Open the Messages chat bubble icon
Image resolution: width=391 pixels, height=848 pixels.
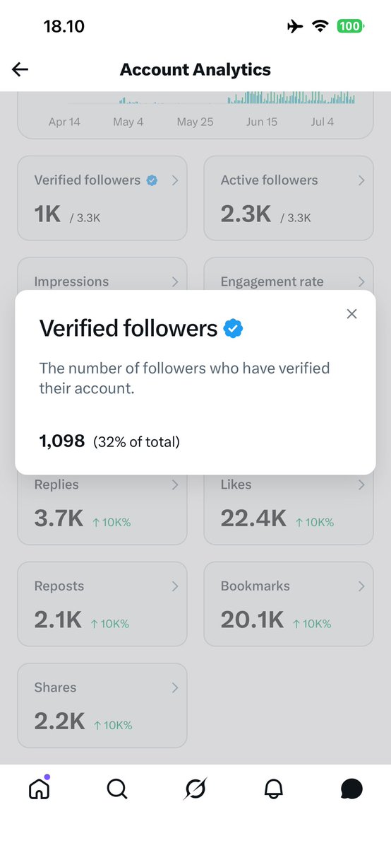(351, 789)
